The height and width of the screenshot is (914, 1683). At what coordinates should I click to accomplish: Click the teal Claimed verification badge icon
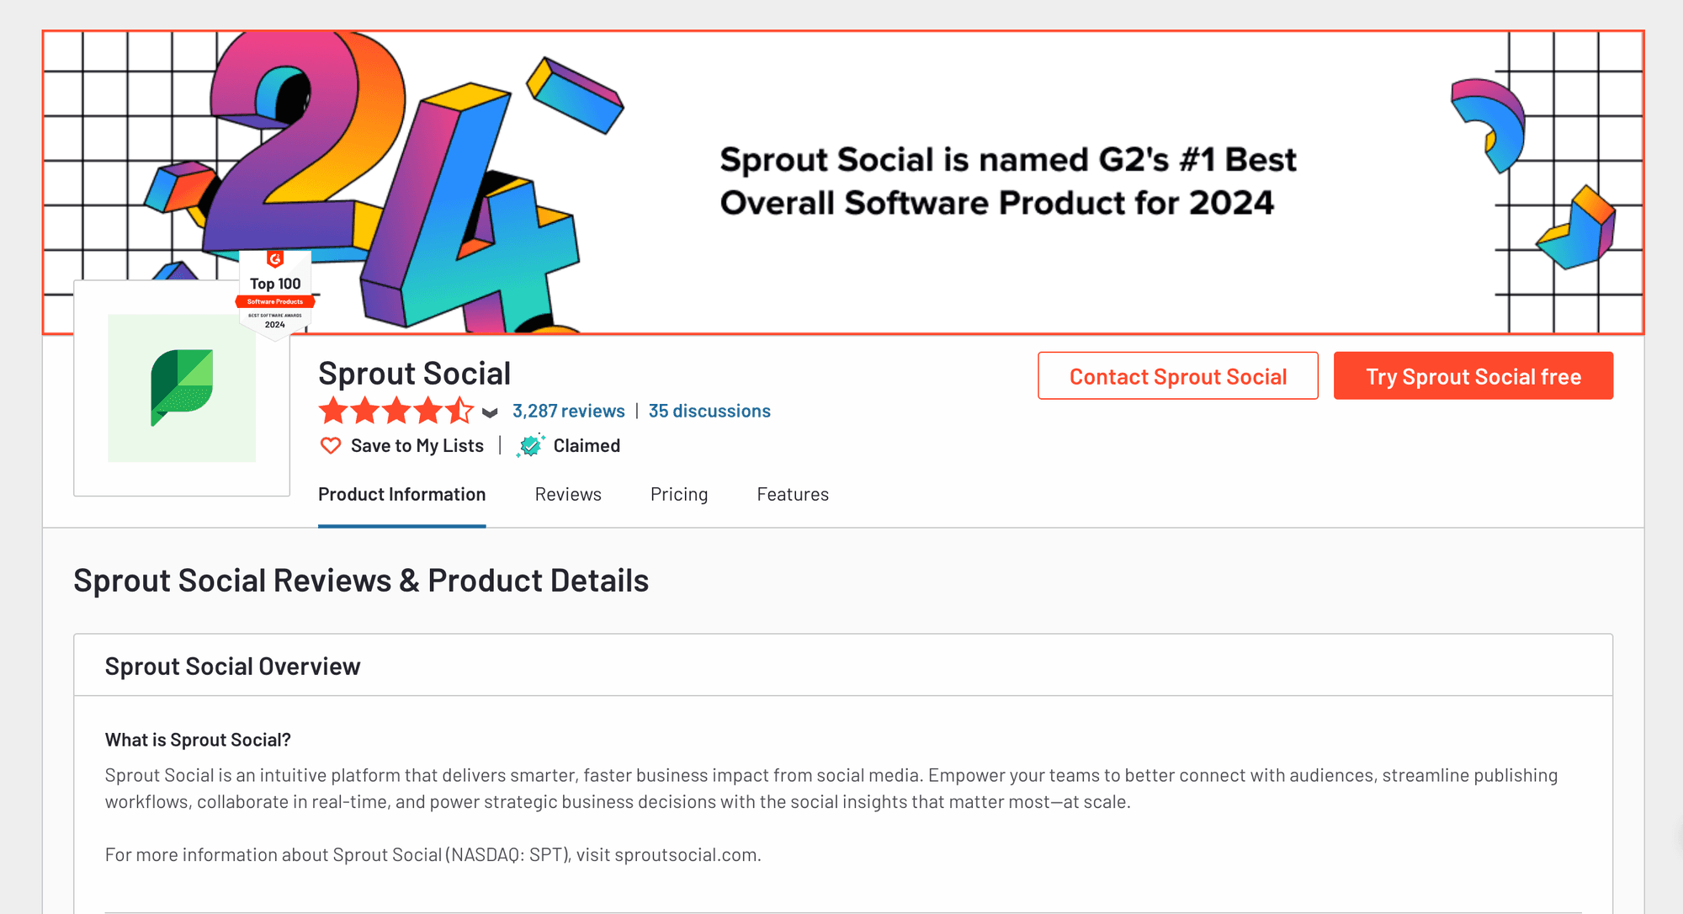tap(530, 445)
